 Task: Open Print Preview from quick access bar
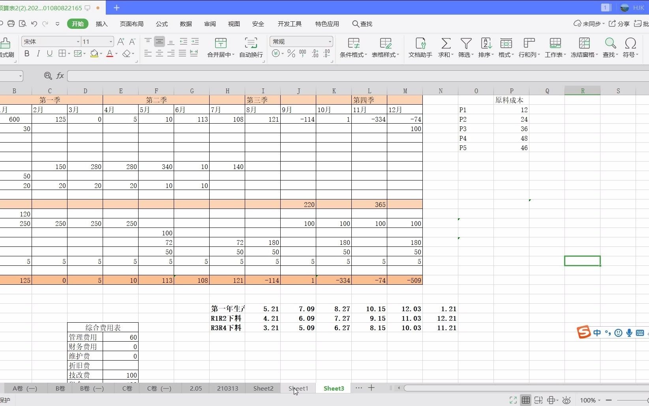pos(23,24)
